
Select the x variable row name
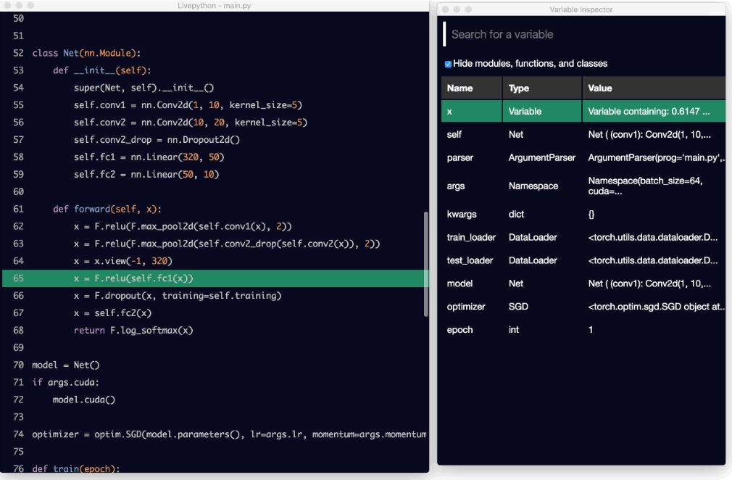point(472,112)
